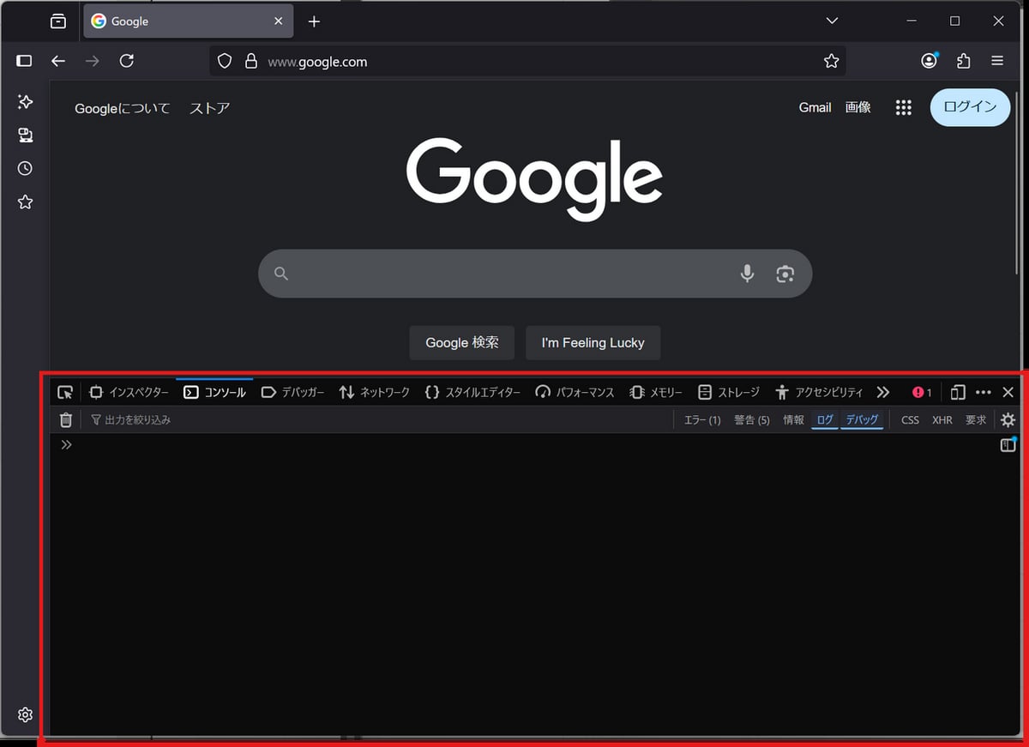Toggle 警告 (5) filter
Image resolution: width=1029 pixels, height=747 pixels.
(x=752, y=419)
